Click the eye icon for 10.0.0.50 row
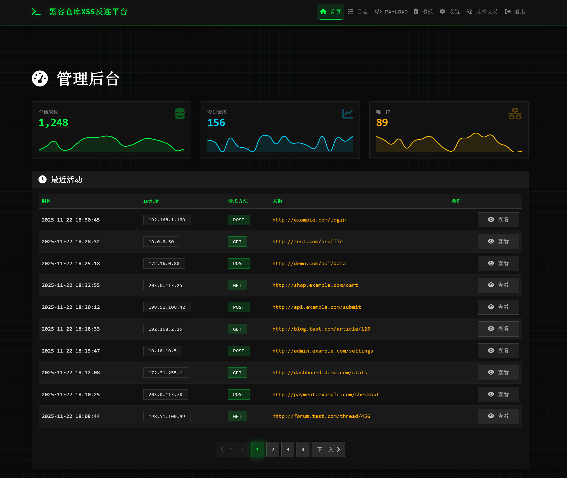 click(491, 241)
